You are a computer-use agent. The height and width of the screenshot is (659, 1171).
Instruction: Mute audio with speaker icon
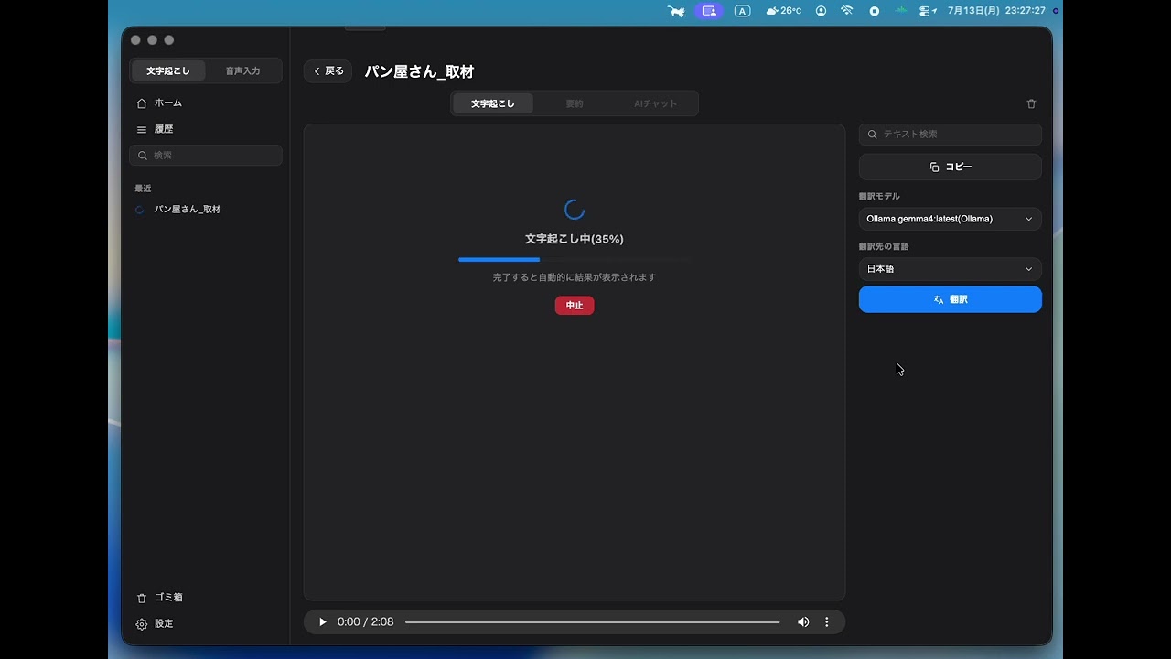(803, 622)
